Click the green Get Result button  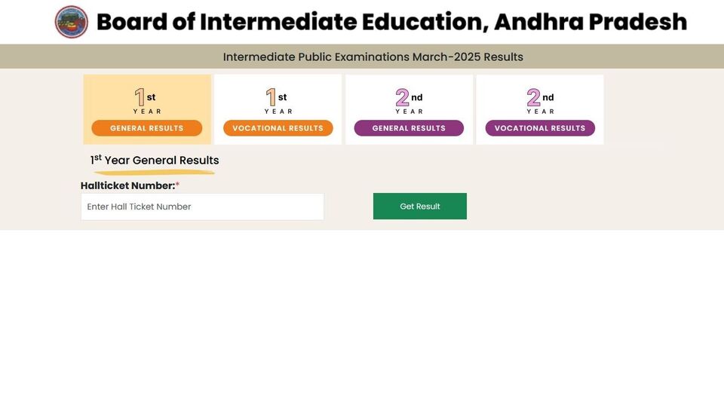(420, 207)
